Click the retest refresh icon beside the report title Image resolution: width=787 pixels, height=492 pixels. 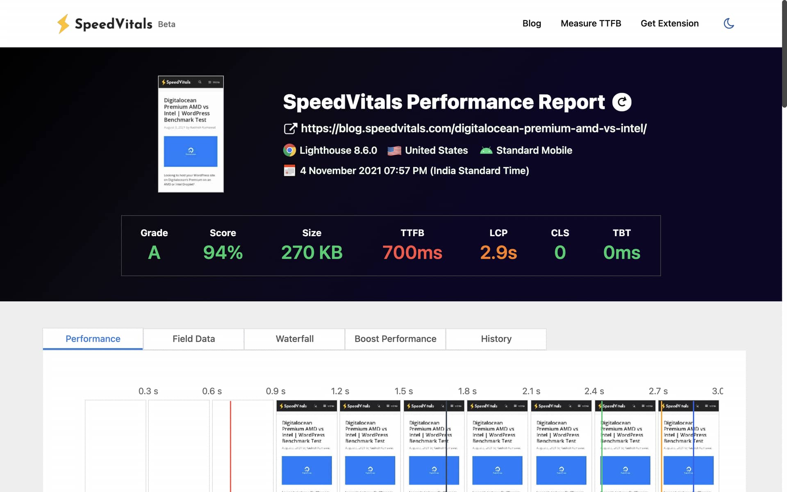tap(622, 102)
